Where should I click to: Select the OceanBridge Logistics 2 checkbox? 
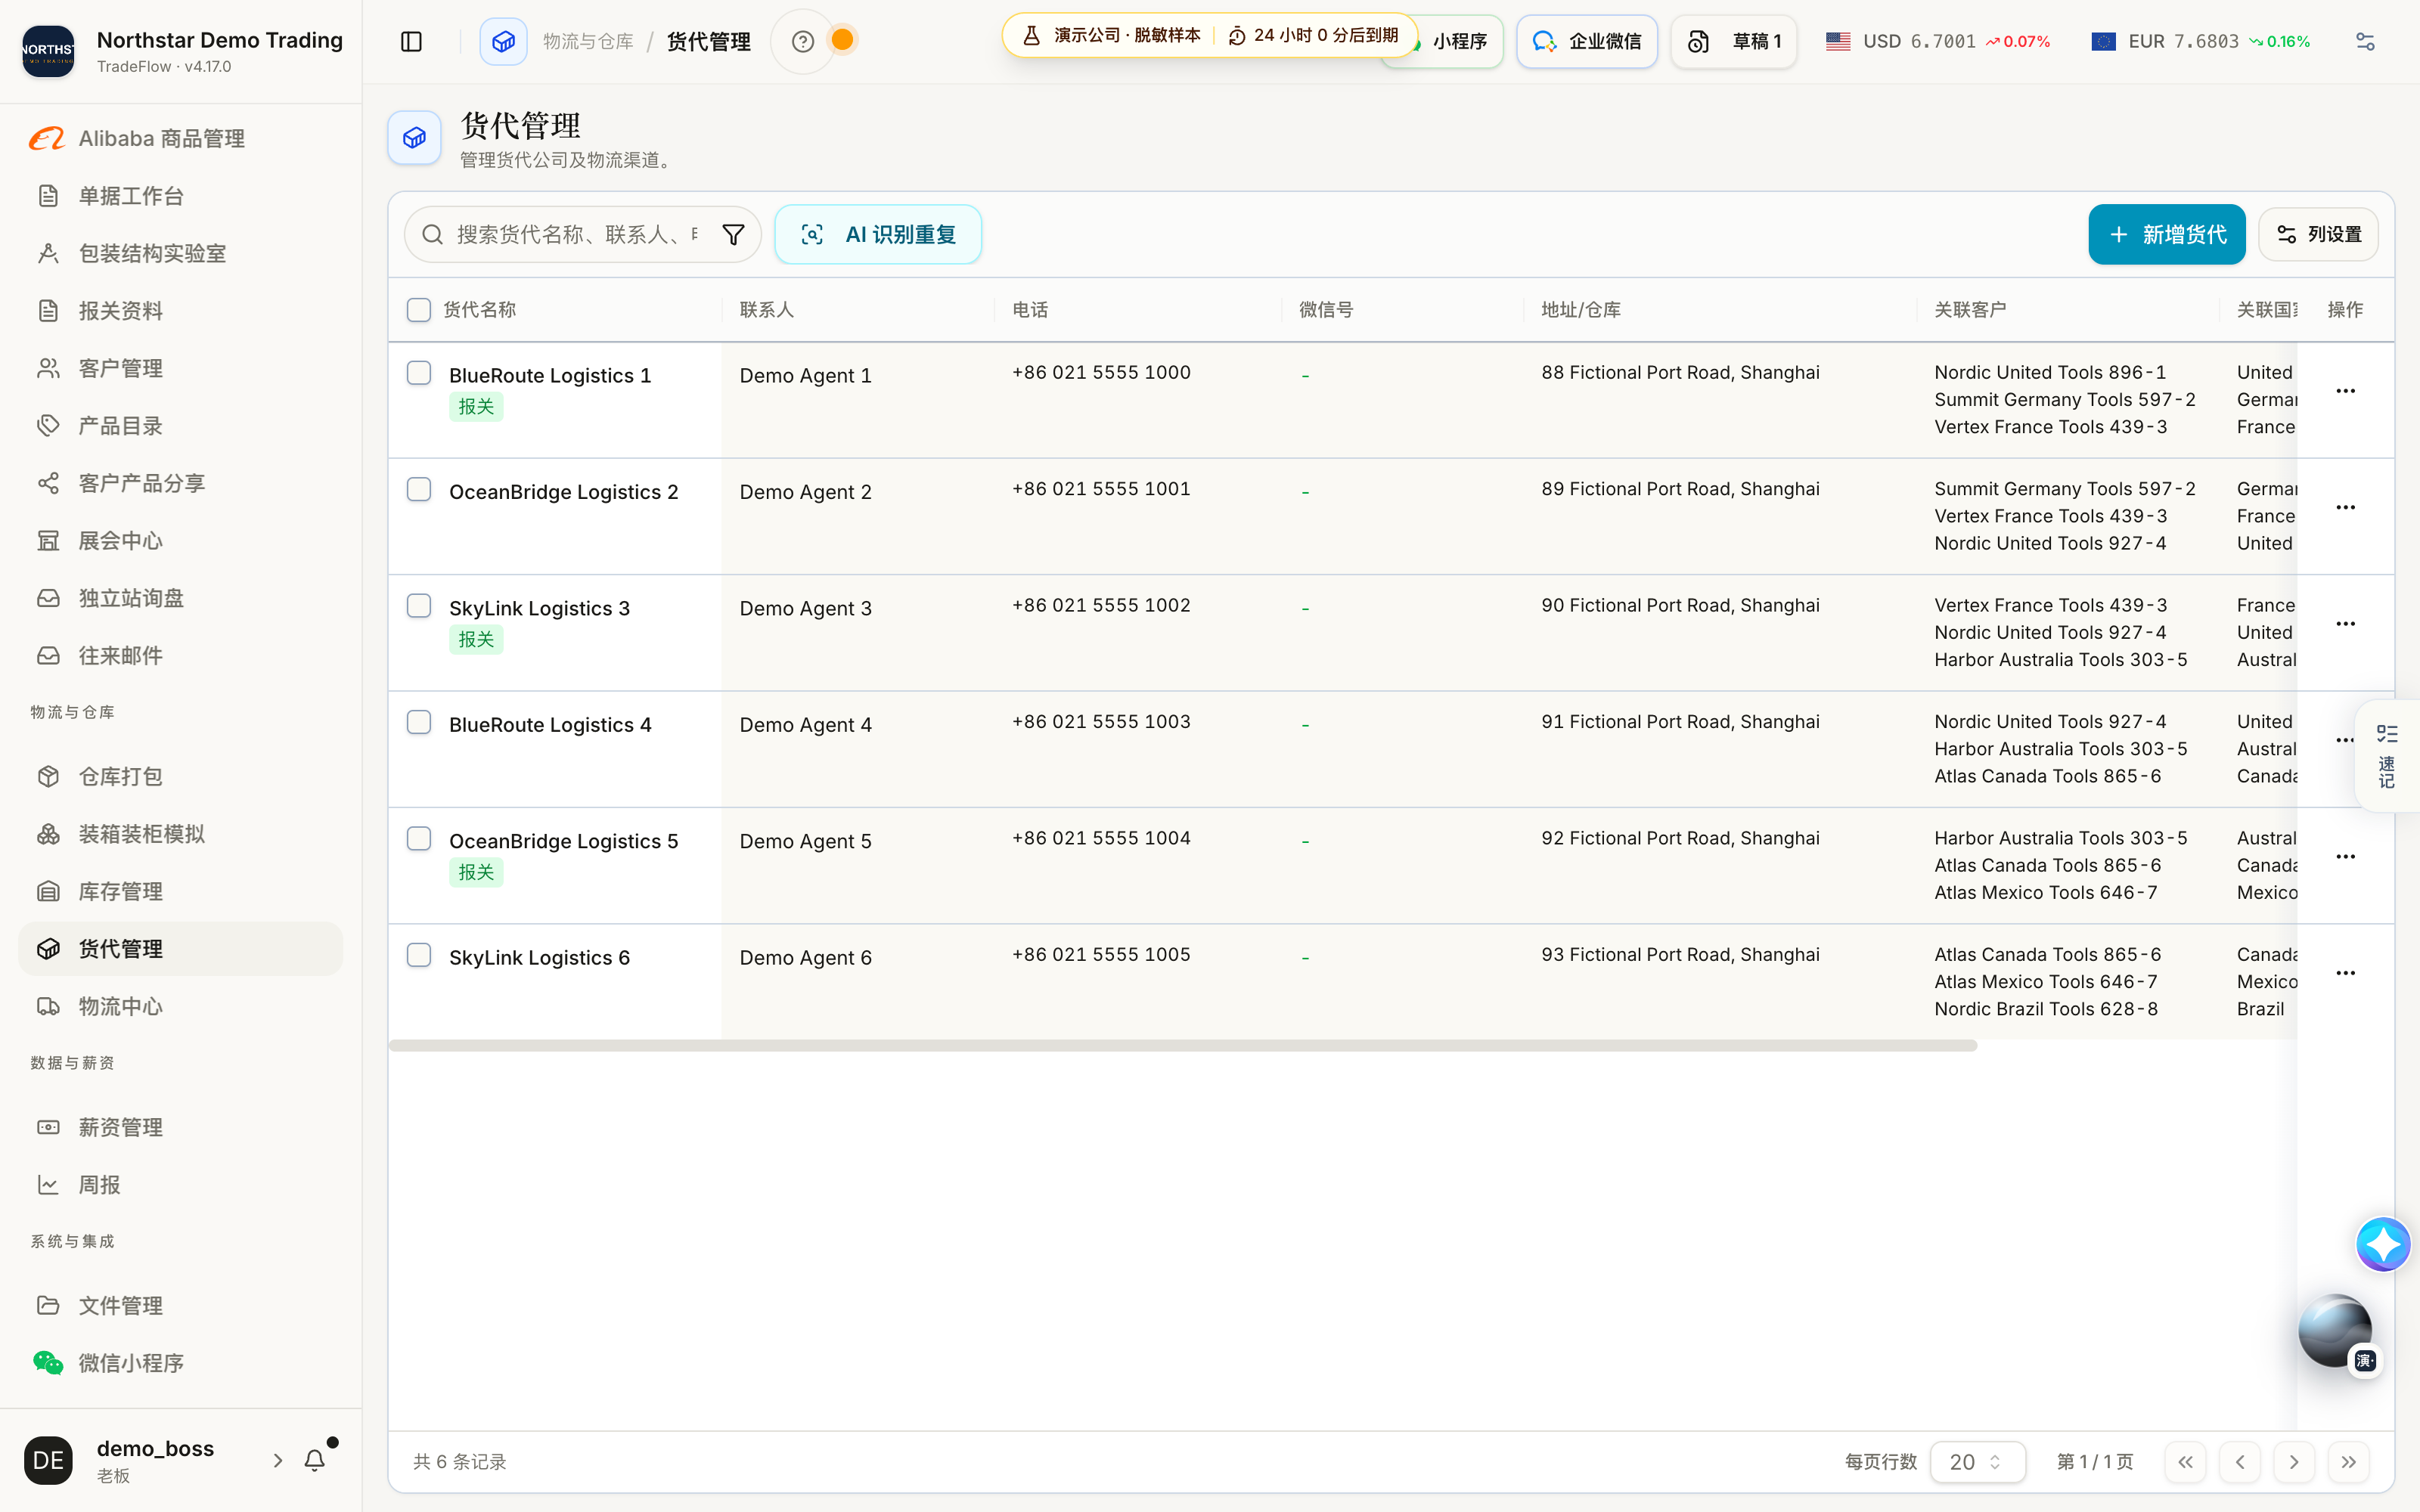tap(419, 490)
